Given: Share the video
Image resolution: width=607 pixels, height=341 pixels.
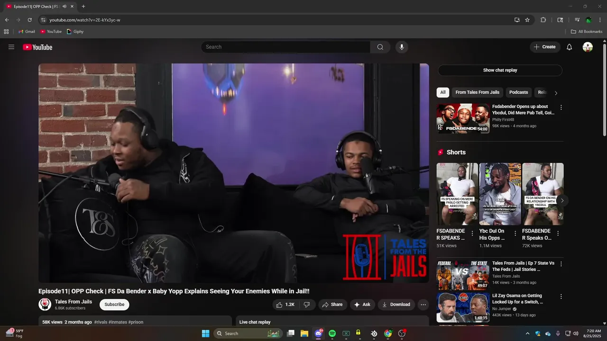Looking at the screenshot, I should (332, 305).
